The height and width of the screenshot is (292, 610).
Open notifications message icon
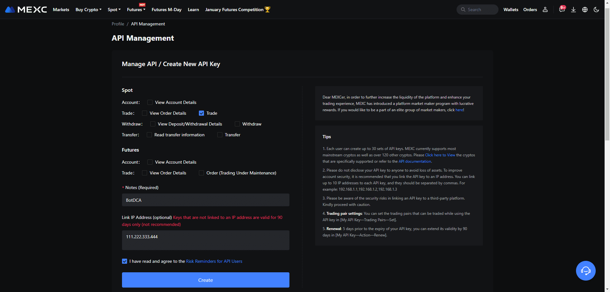pyautogui.click(x=562, y=10)
